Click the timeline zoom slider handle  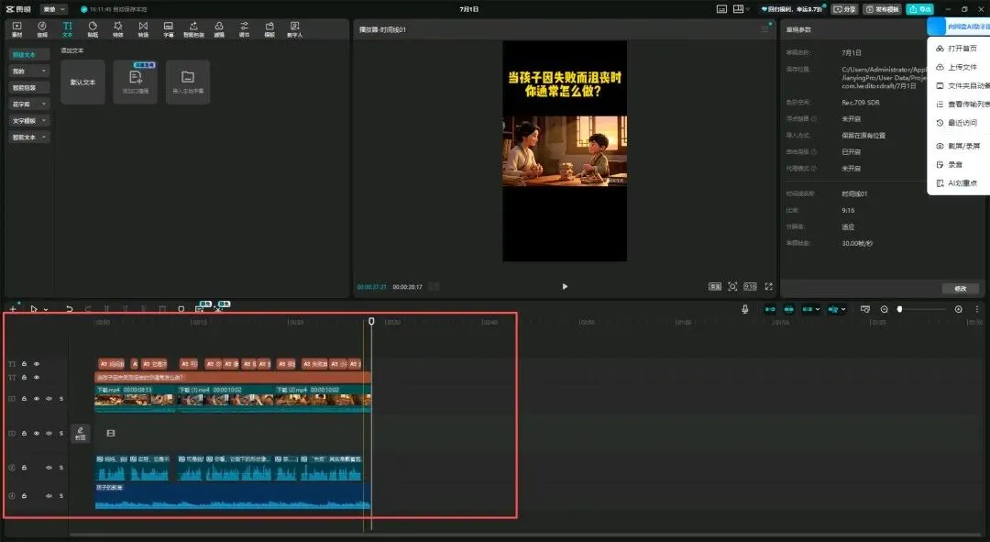900,309
